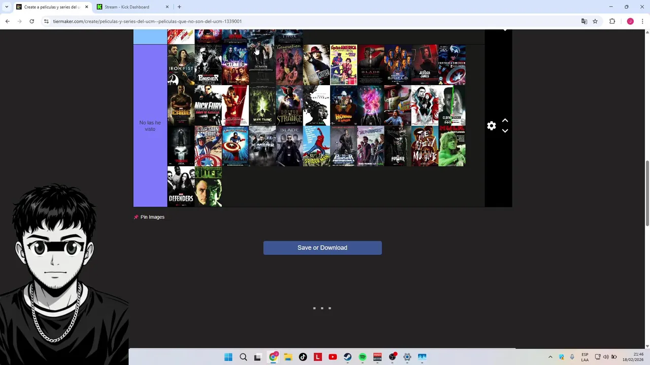Move tier row up with chevron

click(x=505, y=121)
